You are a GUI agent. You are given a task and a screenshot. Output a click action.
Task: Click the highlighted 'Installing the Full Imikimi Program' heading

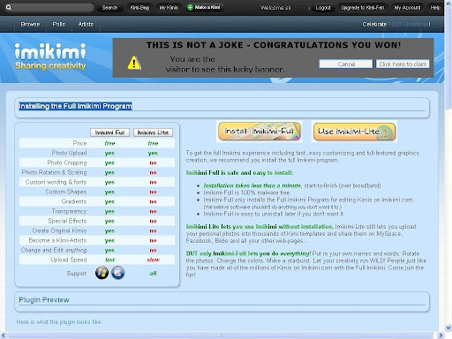75,106
